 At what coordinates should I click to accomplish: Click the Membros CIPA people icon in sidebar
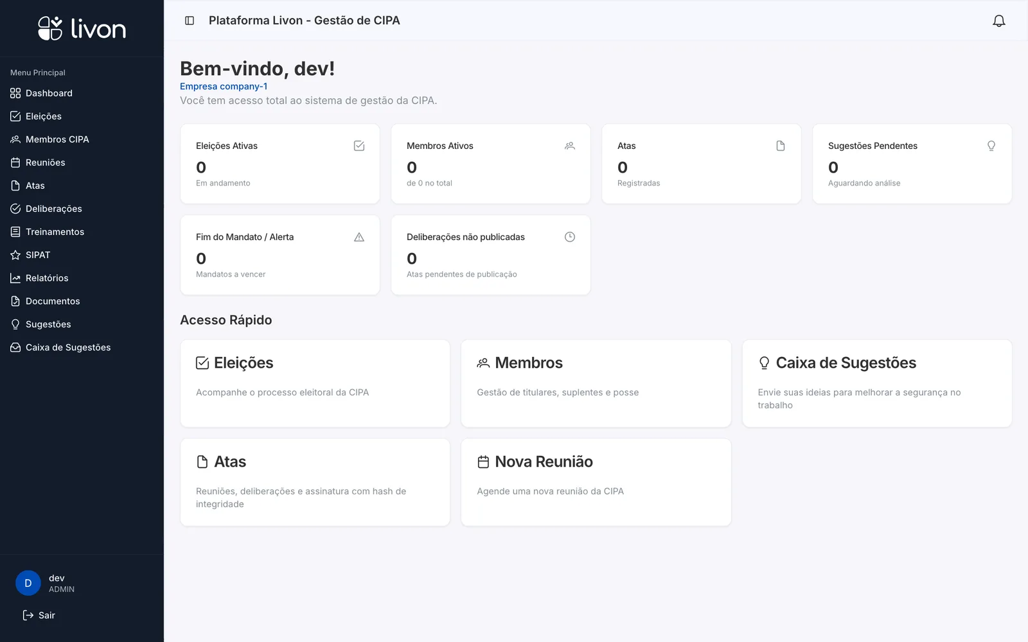pos(15,139)
